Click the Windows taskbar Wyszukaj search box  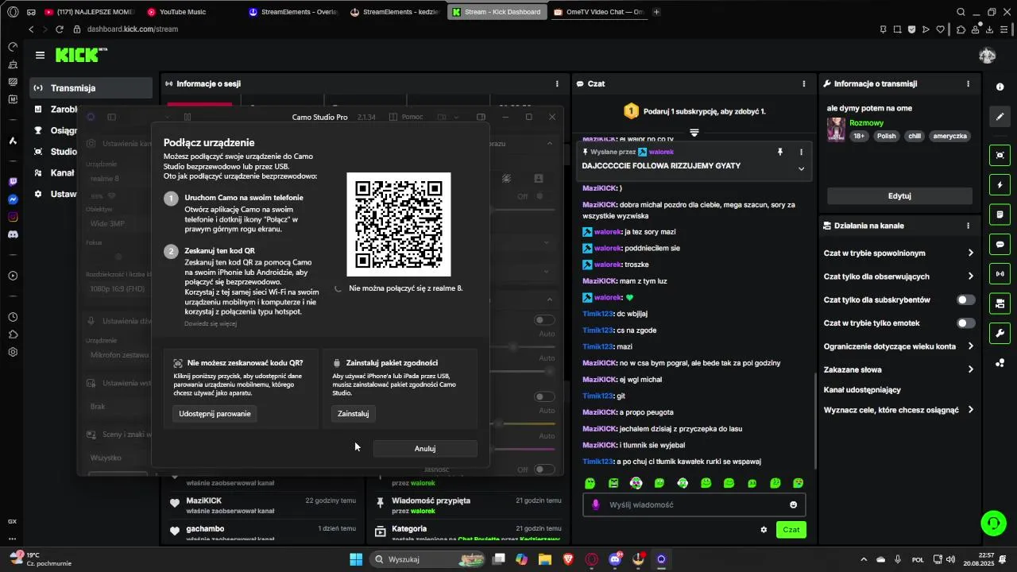(429, 559)
